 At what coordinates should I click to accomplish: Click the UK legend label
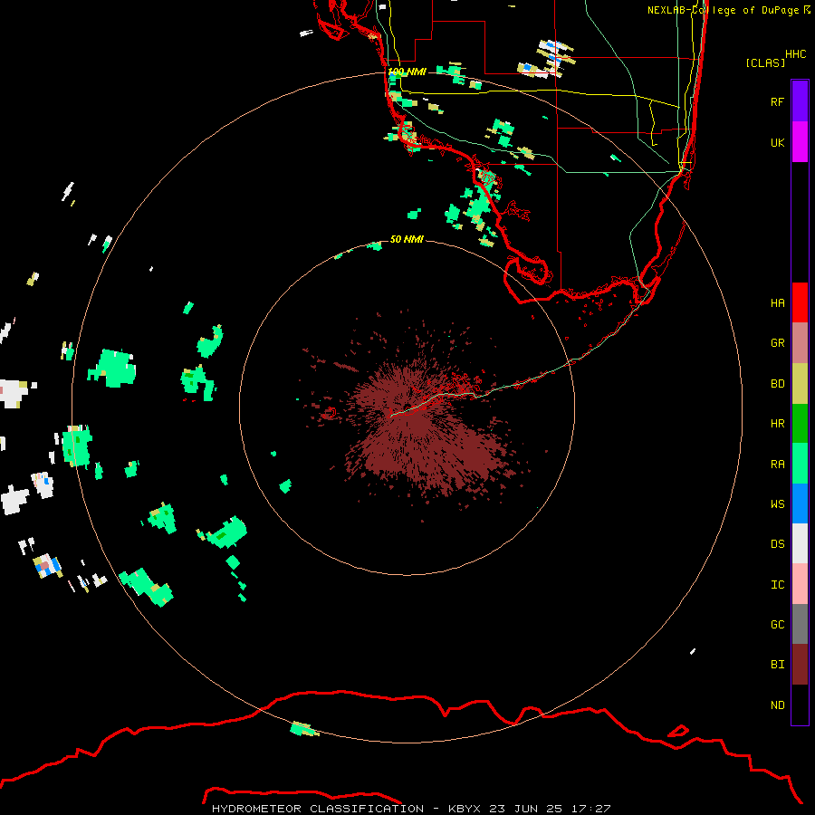(x=777, y=142)
